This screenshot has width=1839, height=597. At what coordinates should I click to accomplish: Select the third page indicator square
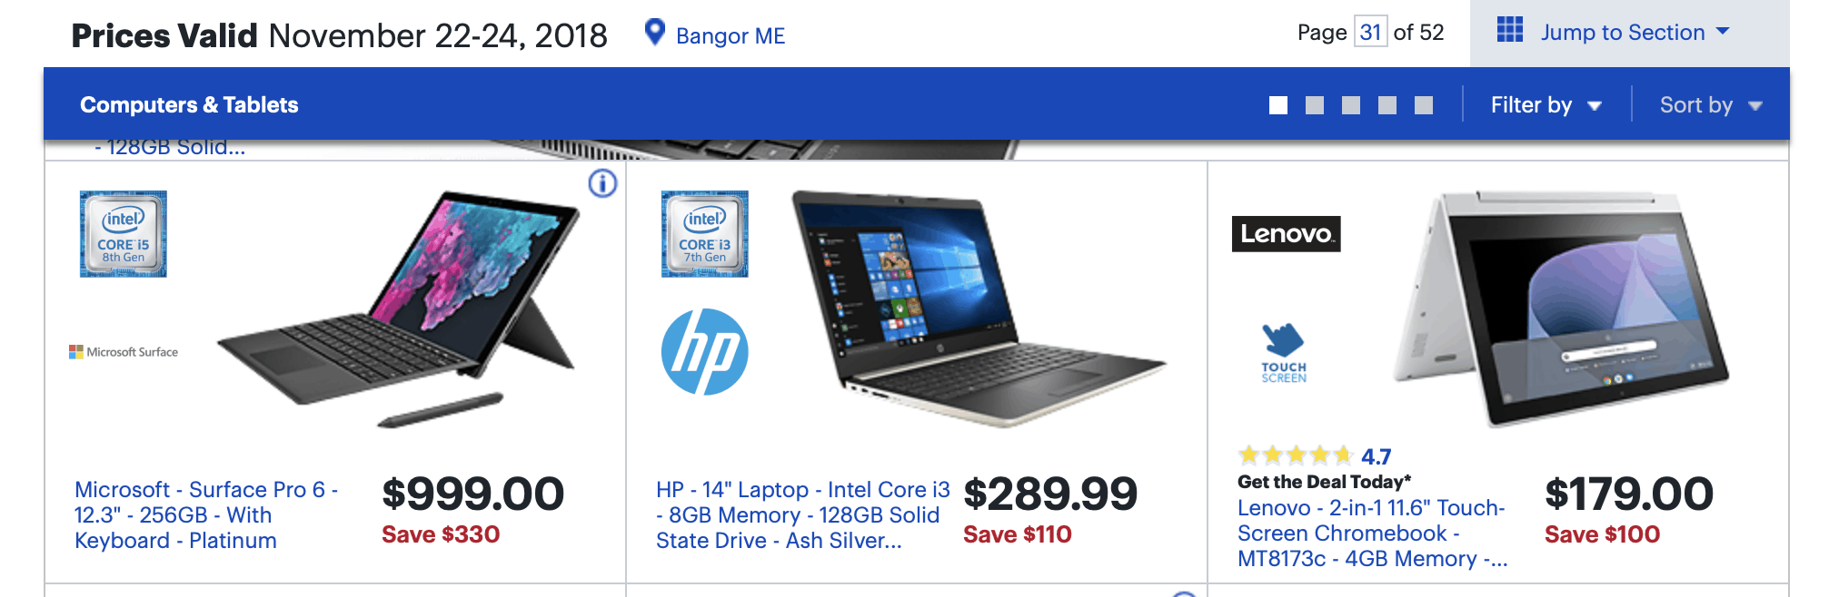1351,105
